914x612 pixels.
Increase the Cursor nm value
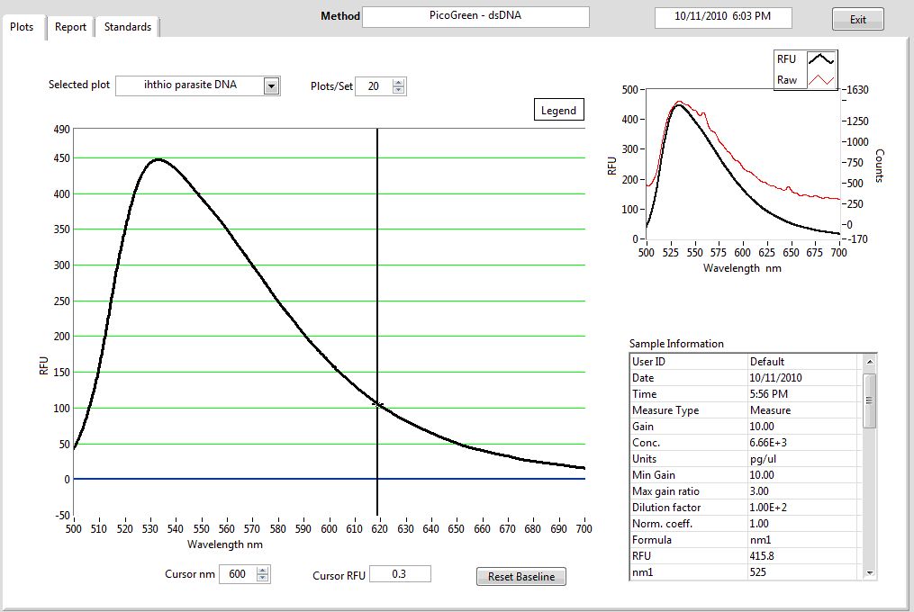tap(263, 570)
